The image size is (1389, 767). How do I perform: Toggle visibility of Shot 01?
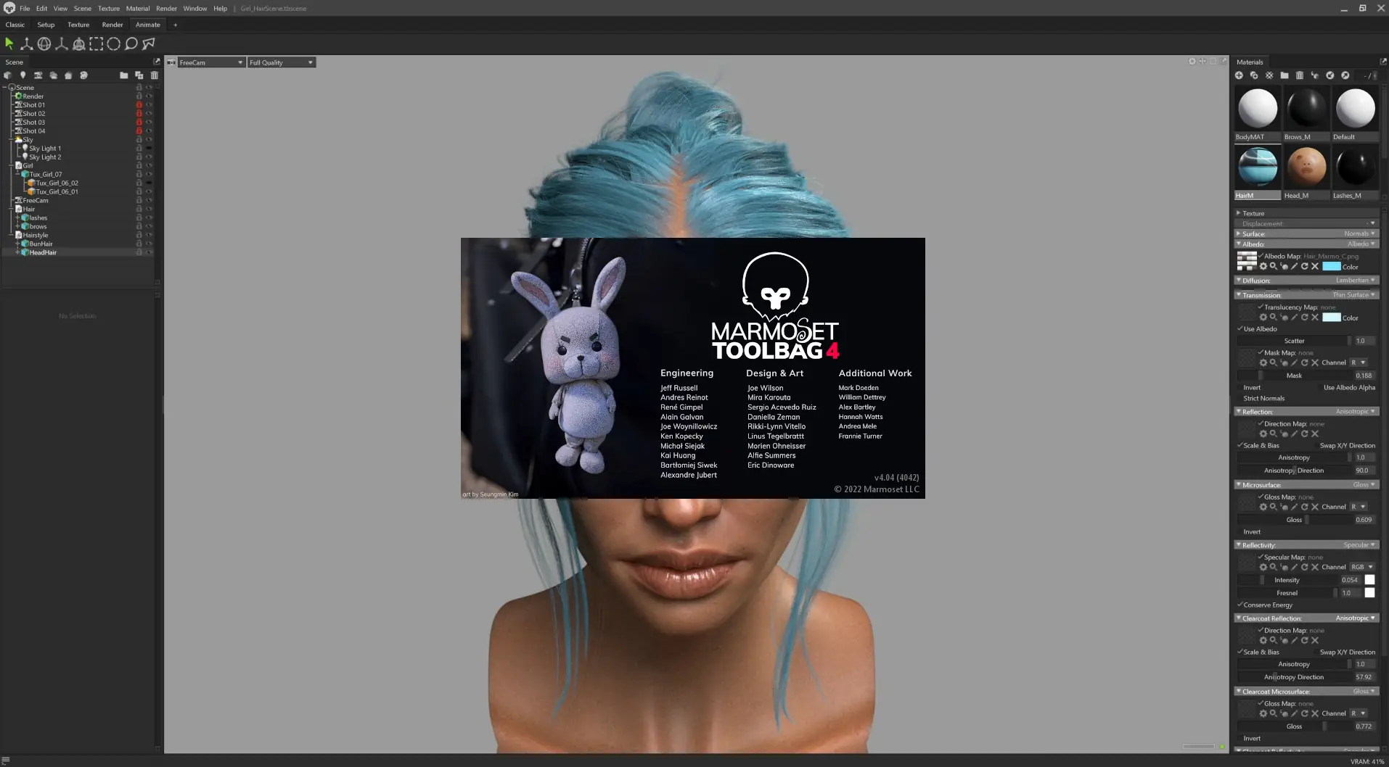[149, 104]
